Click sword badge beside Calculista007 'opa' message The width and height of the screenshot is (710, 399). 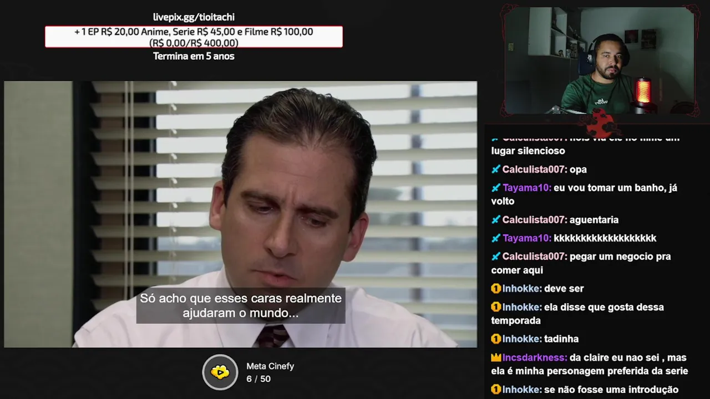[496, 170]
